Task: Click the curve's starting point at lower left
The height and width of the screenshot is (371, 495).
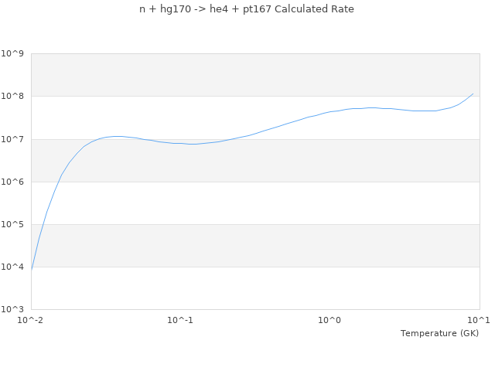Action: click(32, 268)
